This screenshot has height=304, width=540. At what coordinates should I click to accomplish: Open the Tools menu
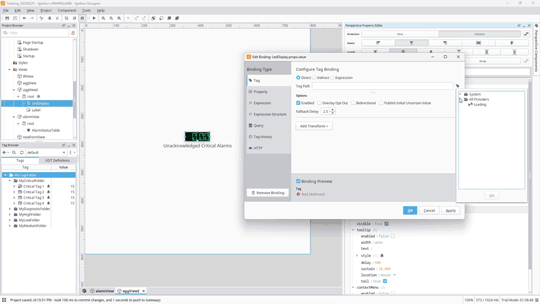pyautogui.click(x=86, y=10)
